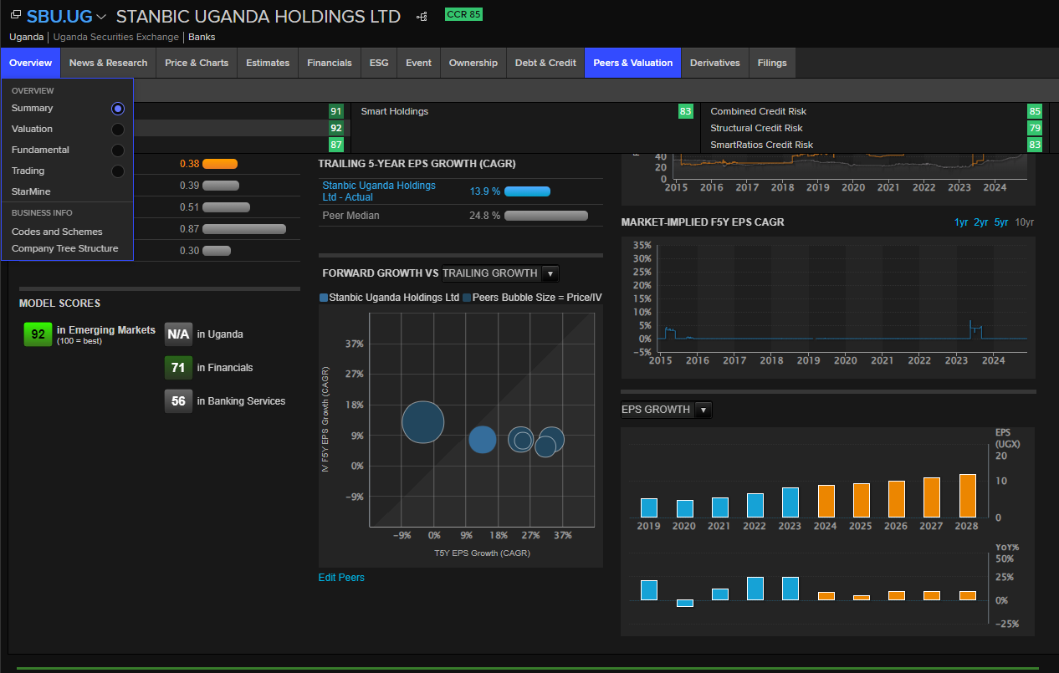
Task: Select the Summary radio button
Action: 118,108
